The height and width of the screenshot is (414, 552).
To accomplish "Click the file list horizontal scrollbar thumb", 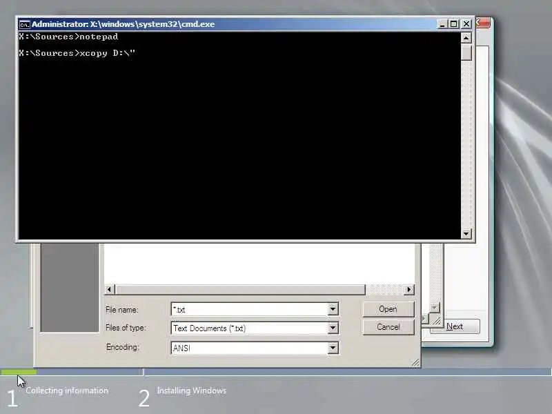I will pos(240,289).
